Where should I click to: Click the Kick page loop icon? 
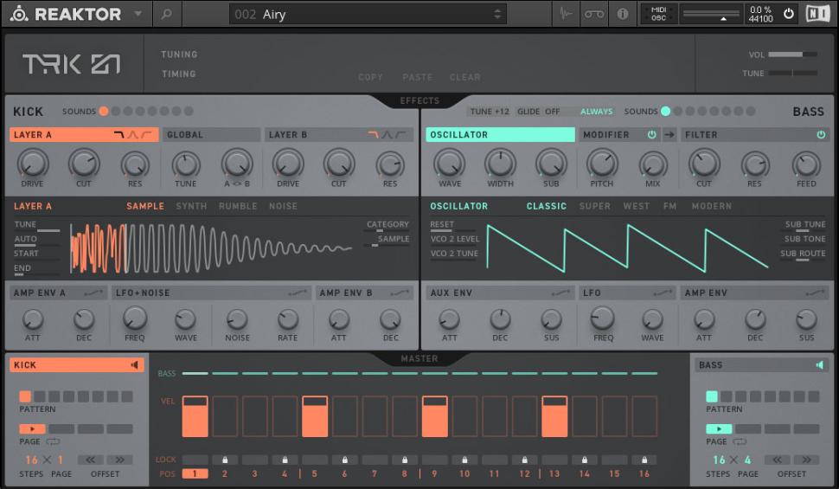53,442
